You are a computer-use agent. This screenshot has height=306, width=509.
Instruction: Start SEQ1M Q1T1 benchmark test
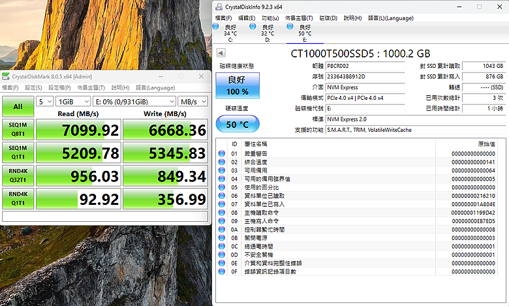(x=18, y=152)
